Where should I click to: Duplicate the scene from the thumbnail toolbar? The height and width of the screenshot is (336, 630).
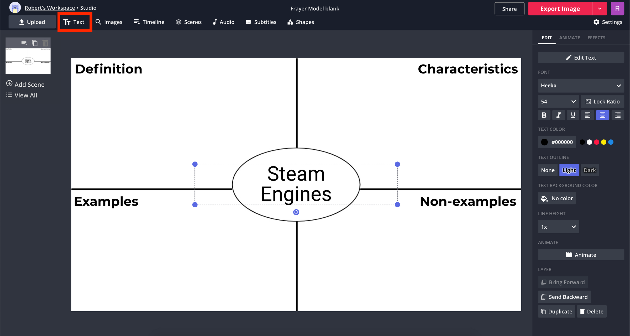click(35, 43)
